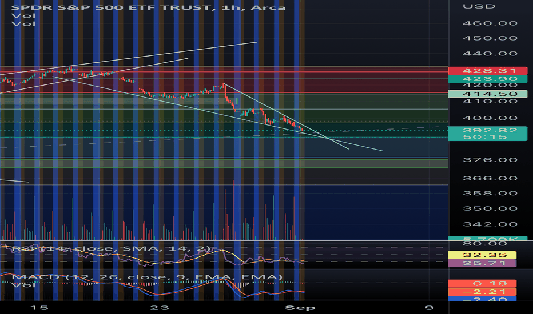Click the 358.00 price scale value
Viewport: 533px width, 314px height.
pos(490,193)
